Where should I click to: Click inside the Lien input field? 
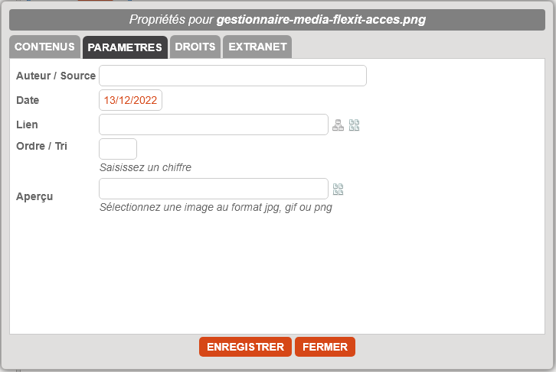click(x=214, y=125)
